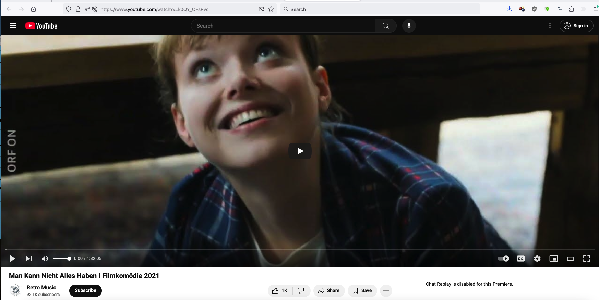Enter full screen mode

587,259
